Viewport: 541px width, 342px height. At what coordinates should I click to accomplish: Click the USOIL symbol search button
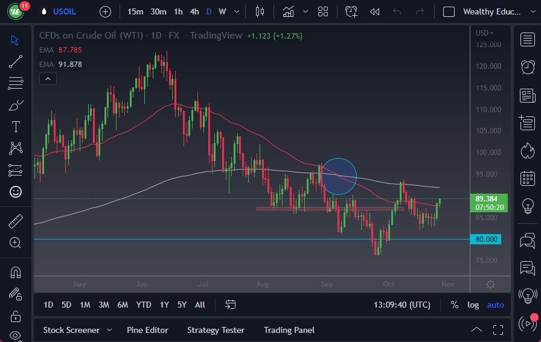tap(63, 11)
